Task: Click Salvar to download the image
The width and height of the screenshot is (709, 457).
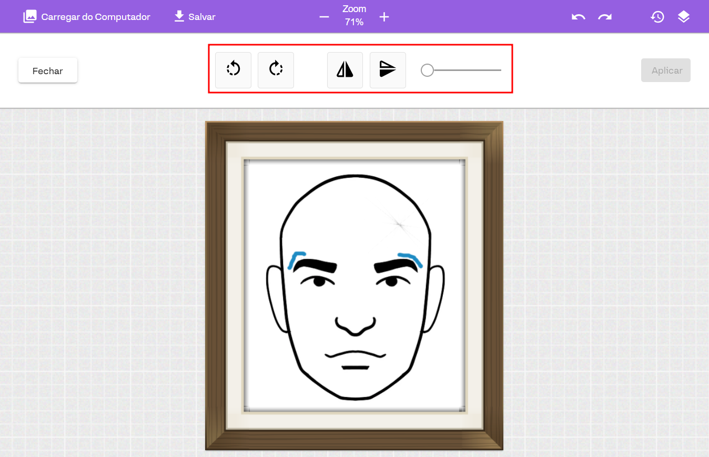Action: tap(195, 17)
